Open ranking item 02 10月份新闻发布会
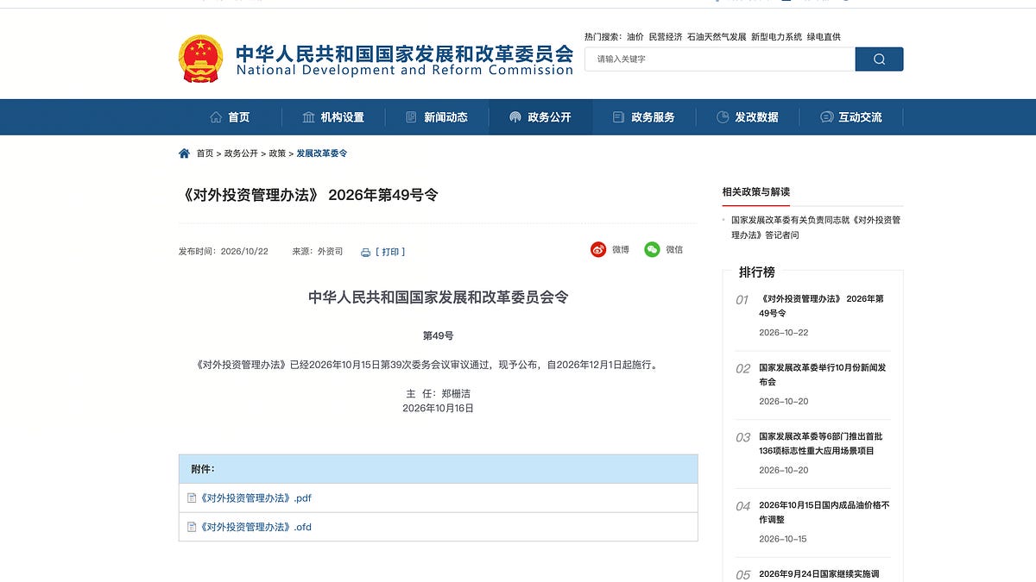Image resolution: width=1036 pixels, height=582 pixels. [x=822, y=374]
